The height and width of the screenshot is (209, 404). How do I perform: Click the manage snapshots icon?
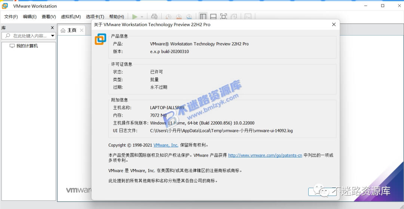click(189, 17)
